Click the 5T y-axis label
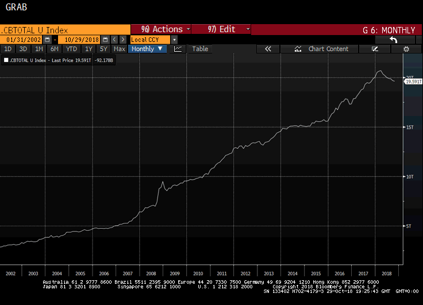The height and width of the screenshot is (305, 423). (x=409, y=226)
